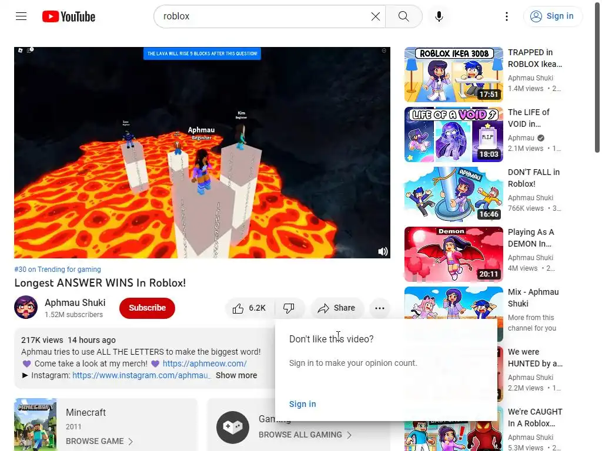Open the Instagram aphmau link

tap(142, 375)
